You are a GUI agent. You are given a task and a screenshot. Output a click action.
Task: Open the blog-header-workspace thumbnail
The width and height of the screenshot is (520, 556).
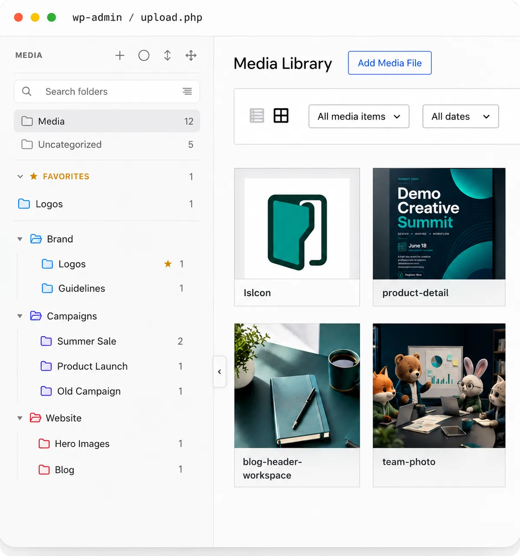pos(297,386)
